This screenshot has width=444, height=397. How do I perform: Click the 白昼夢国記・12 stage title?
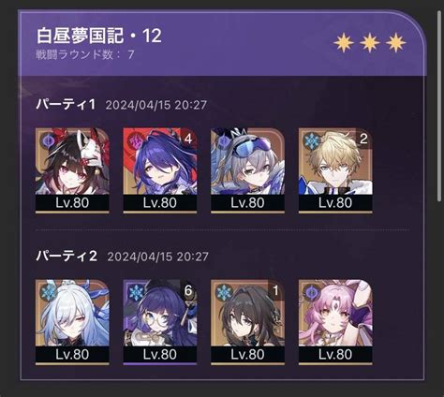point(99,36)
